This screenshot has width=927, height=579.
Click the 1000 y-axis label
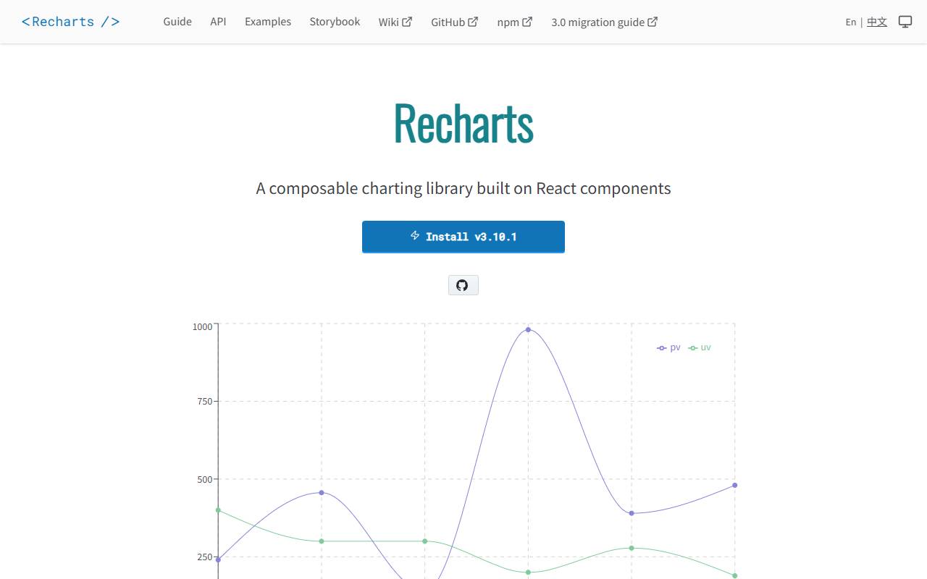pyautogui.click(x=203, y=326)
